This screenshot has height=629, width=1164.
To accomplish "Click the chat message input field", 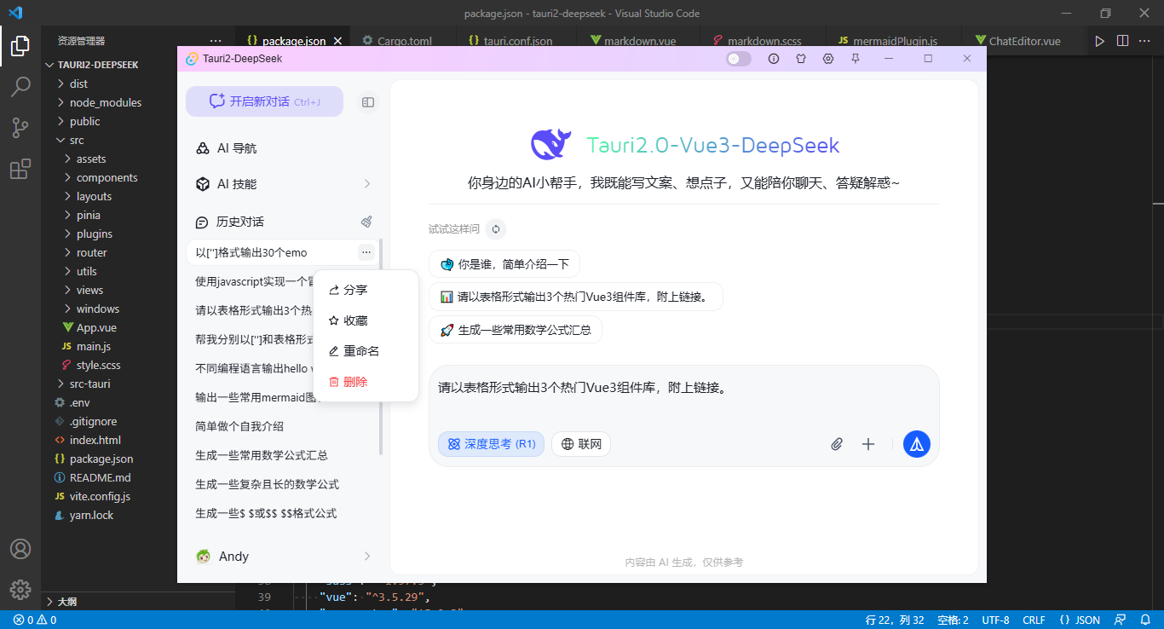I will pyautogui.click(x=683, y=397).
